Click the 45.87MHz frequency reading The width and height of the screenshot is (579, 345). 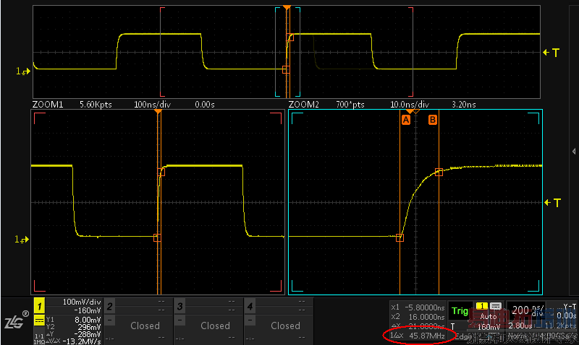coord(426,336)
